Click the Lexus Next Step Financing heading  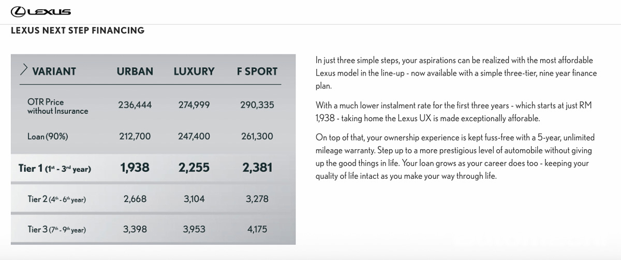pyautogui.click(x=78, y=31)
